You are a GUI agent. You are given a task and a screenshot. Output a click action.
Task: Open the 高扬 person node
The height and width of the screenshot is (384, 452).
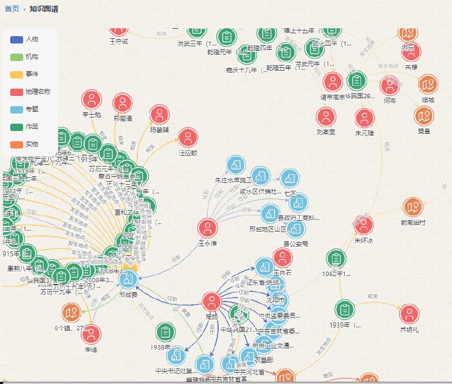[211, 302]
